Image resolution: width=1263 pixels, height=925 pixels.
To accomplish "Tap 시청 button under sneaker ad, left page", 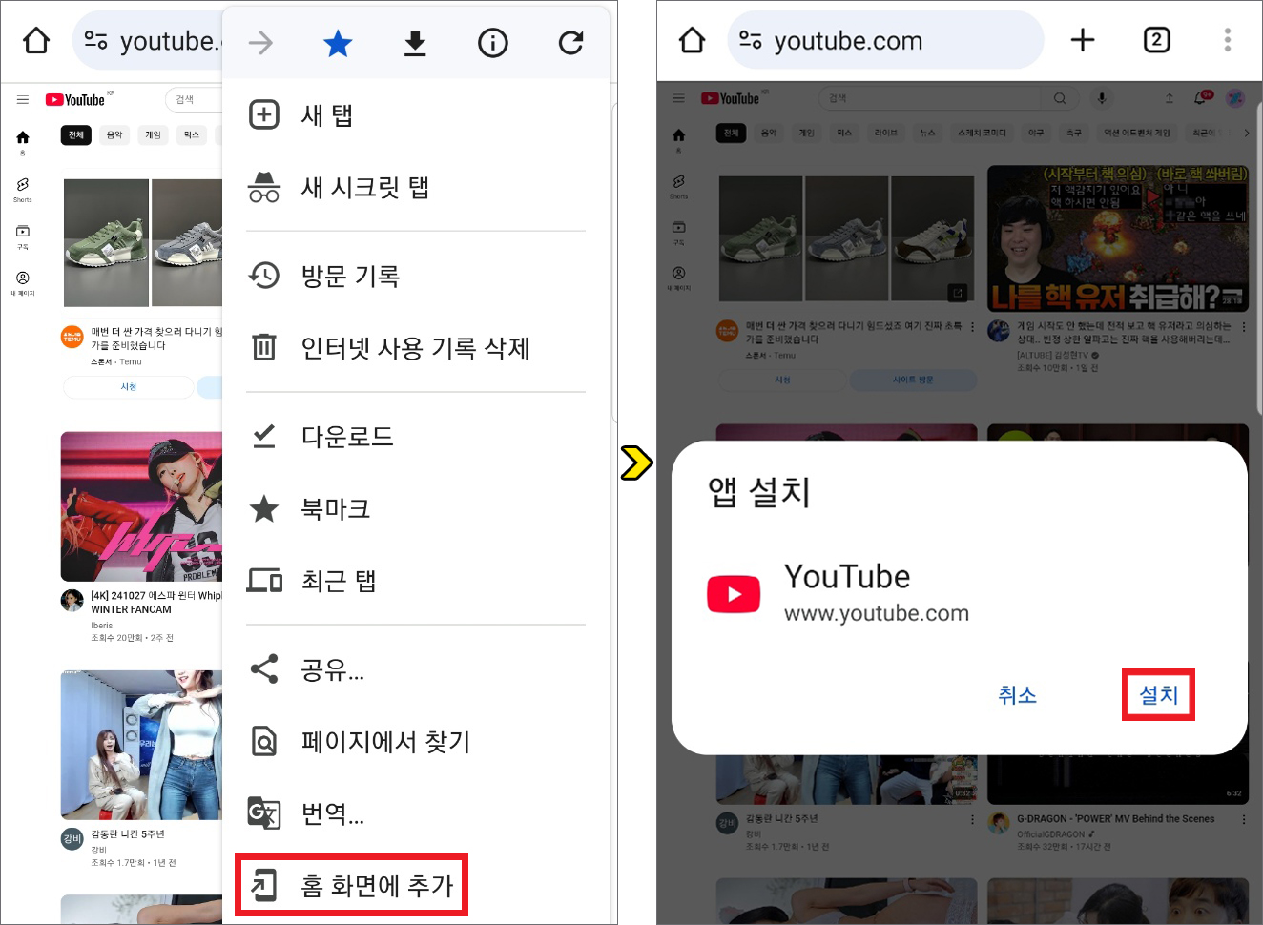I will 129,387.
